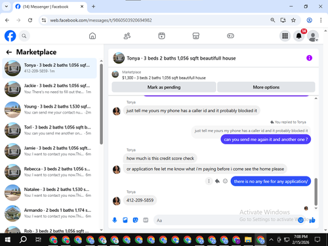Open the account profile avatar menu
The image size is (328, 246).
[313, 36]
